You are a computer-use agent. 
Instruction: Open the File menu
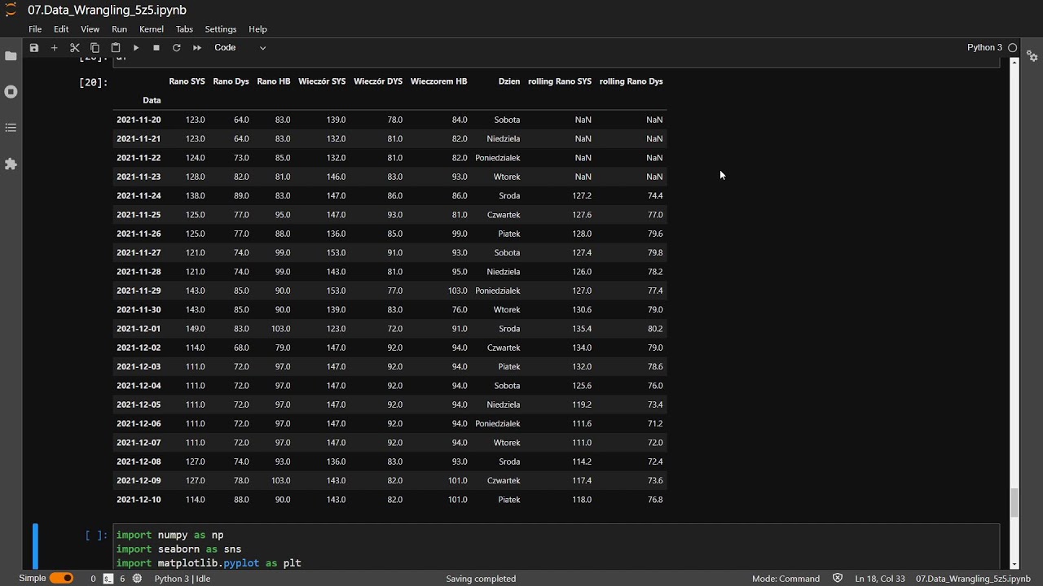point(35,29)
